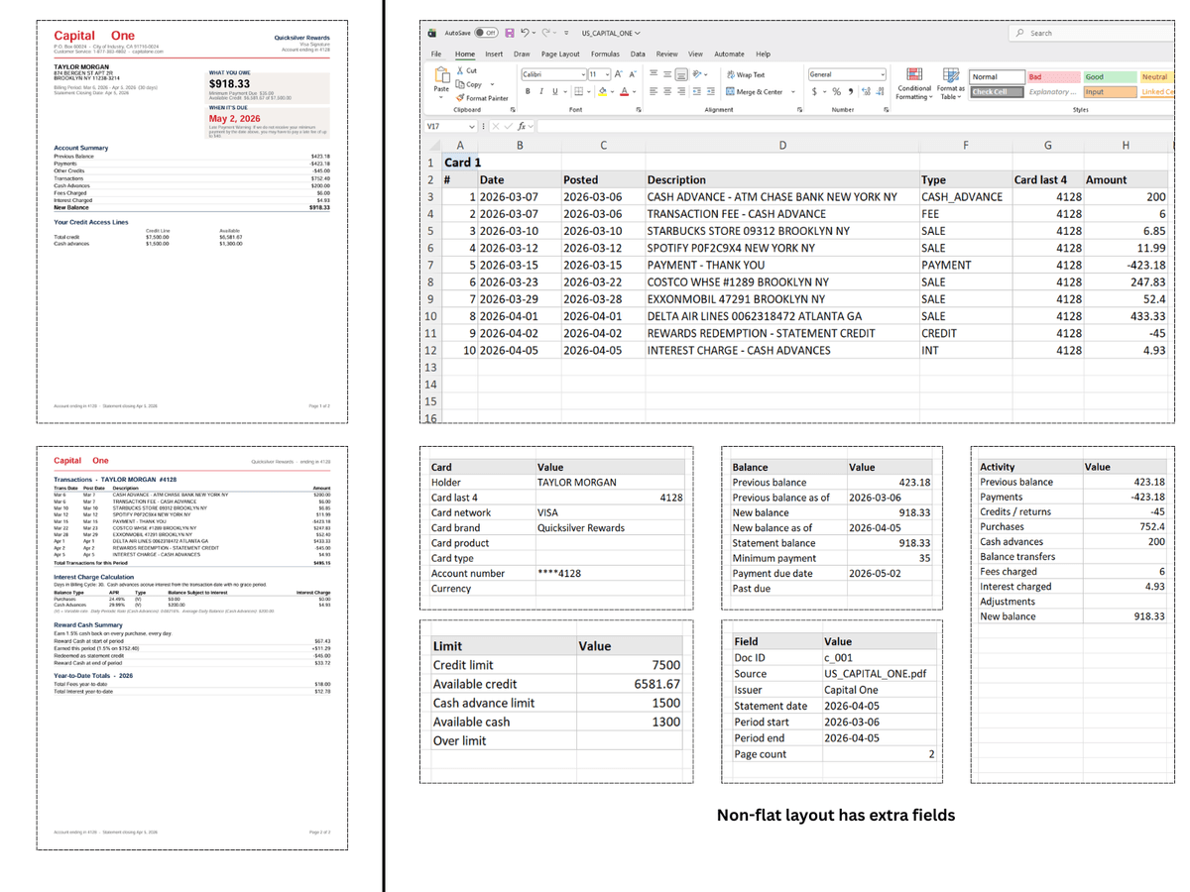1190x892 pixels.
Task: Apply the Input cell style
Action: [1110, 92]
